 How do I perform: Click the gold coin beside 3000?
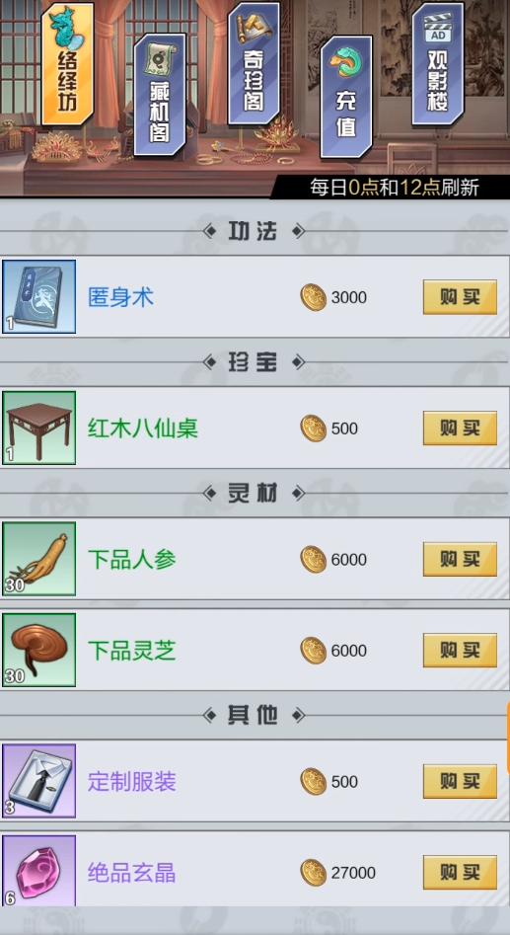[314, 297]
